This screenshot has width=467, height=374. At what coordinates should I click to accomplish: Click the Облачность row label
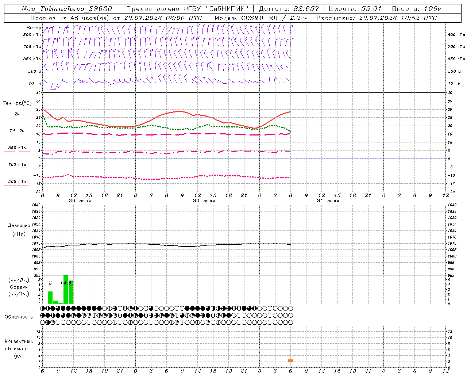pos(18,317)
